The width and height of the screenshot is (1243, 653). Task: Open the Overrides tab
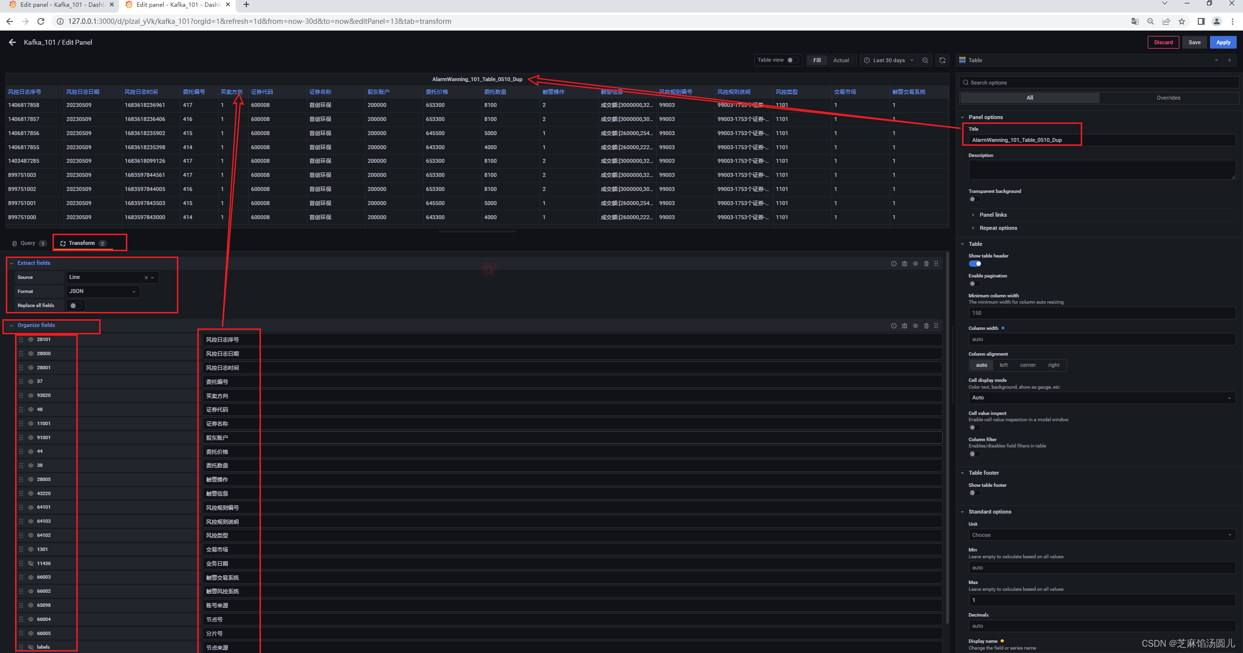[1168, 98]
